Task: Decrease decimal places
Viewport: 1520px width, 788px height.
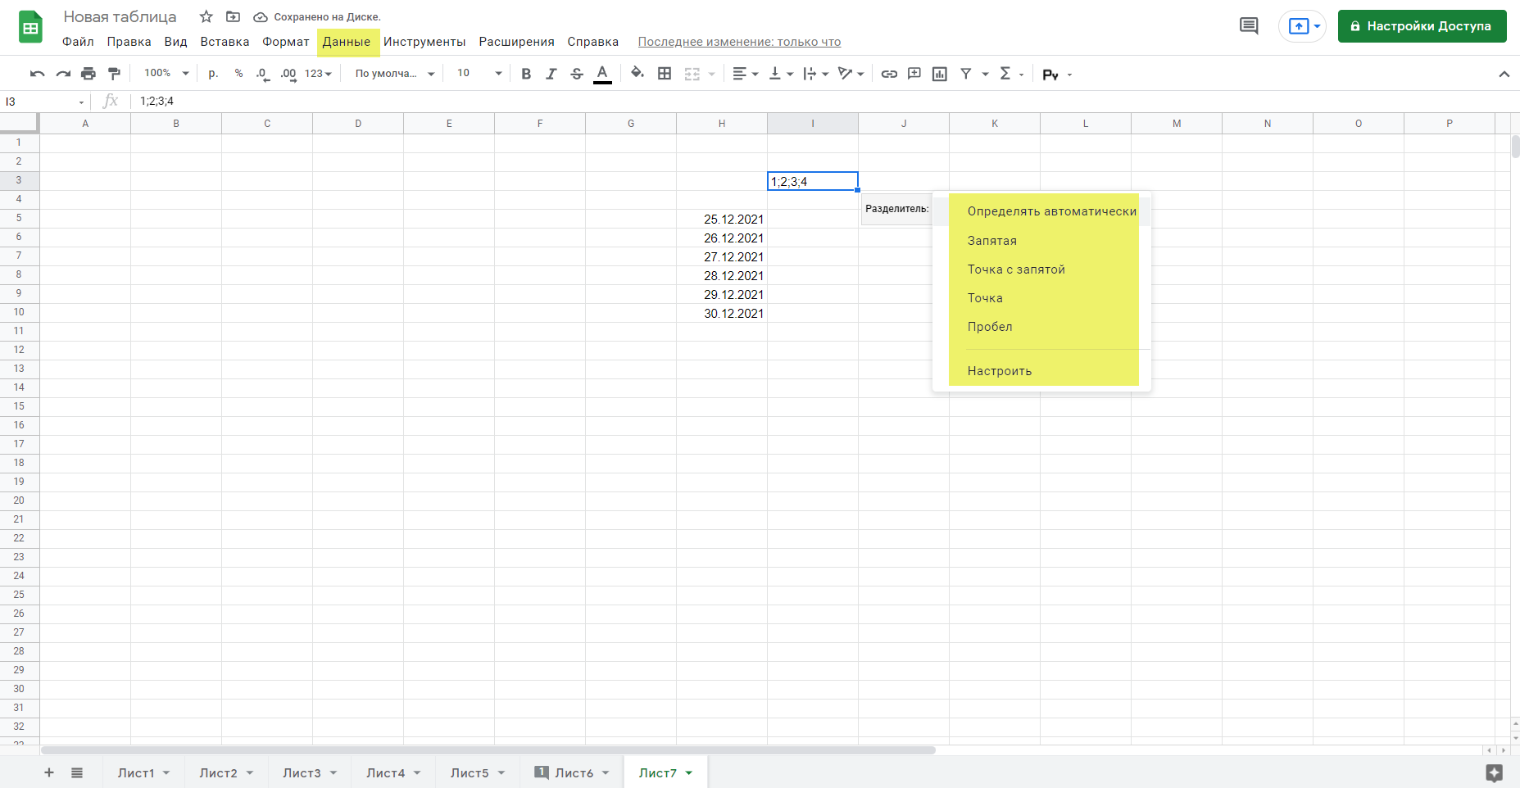Action: click(x=262, y=74)
